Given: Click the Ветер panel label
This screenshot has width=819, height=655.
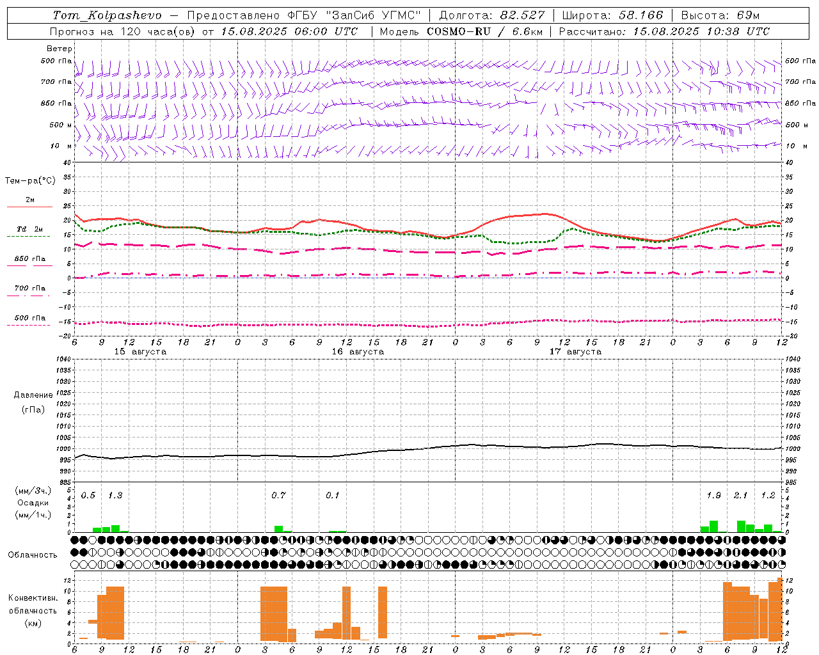Looking at the screenshot, I should click(60, 49).
